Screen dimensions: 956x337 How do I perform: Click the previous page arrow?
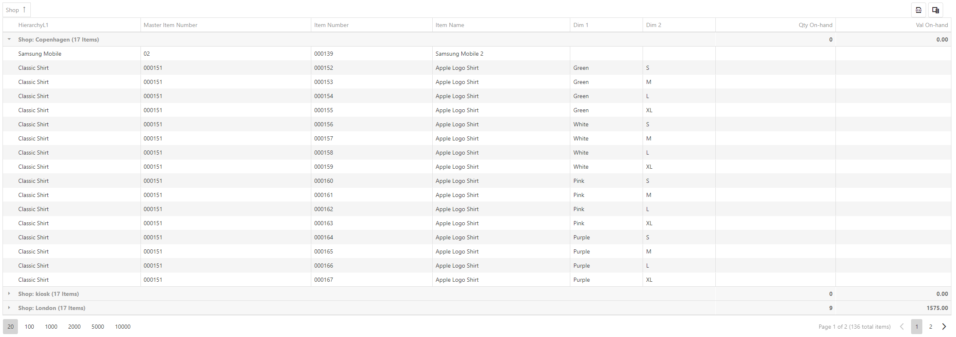[902, 327]
